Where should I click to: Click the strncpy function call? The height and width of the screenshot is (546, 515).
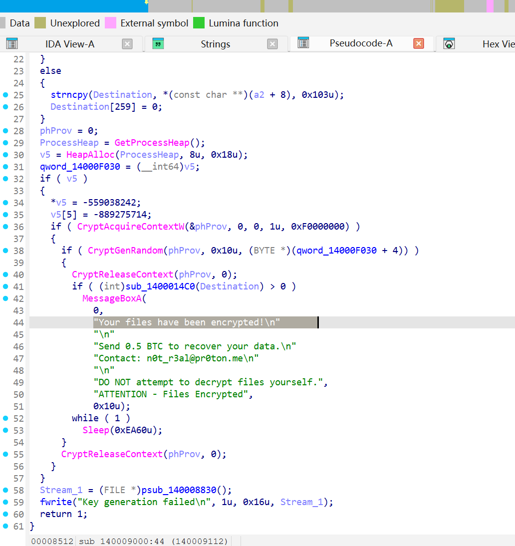pyautogui.click(x=69, y=95)
